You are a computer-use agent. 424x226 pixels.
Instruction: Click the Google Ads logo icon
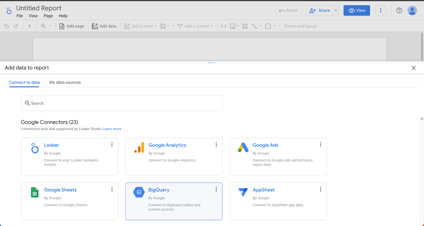[x=243, y=147]
